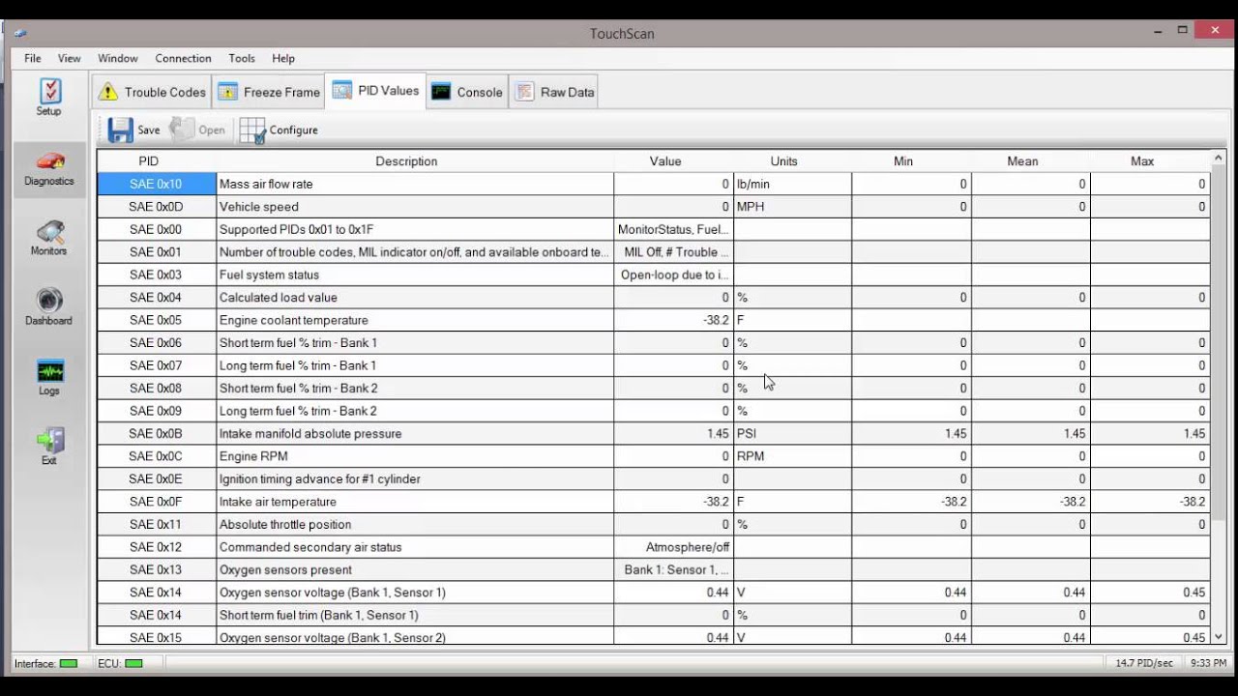
Task: Click the Exit door icon
Action: click(49, 441)
